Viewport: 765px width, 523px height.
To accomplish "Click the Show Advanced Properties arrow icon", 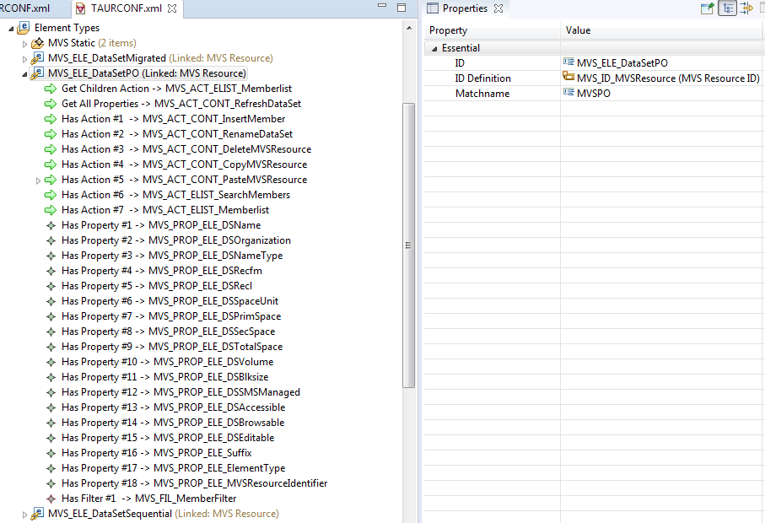I will click(x=746, y=9).
